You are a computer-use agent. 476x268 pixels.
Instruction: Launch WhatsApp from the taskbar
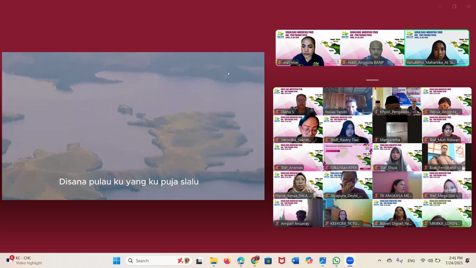coord(336,261)
